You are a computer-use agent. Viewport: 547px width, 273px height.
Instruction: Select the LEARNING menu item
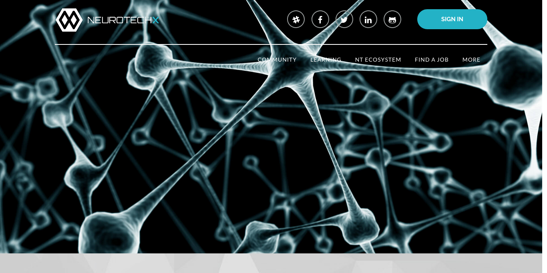click(x=326, y=60)
